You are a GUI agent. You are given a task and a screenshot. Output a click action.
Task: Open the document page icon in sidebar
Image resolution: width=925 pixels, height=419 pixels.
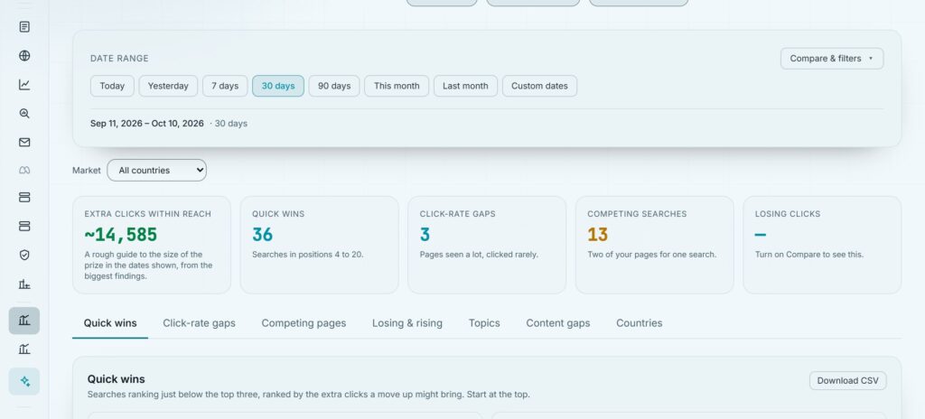(24, 26)
